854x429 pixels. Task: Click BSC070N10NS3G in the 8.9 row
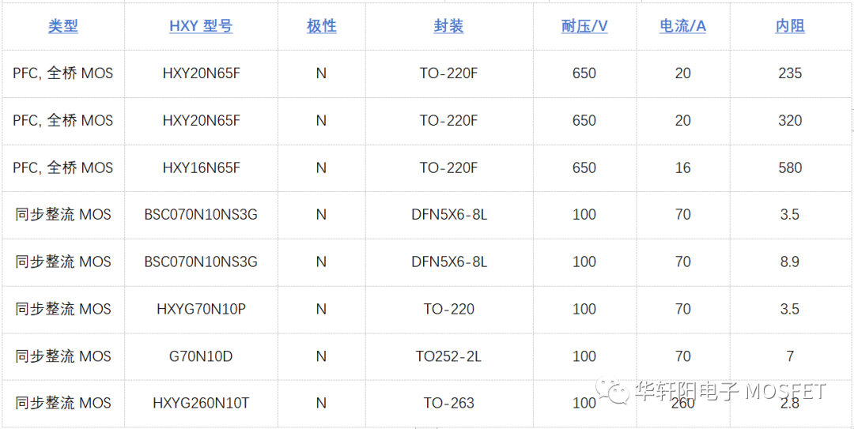click(201, 262)
